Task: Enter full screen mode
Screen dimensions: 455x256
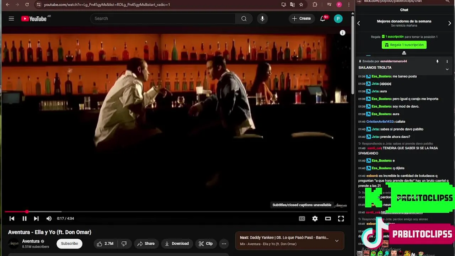Action: 341,219
